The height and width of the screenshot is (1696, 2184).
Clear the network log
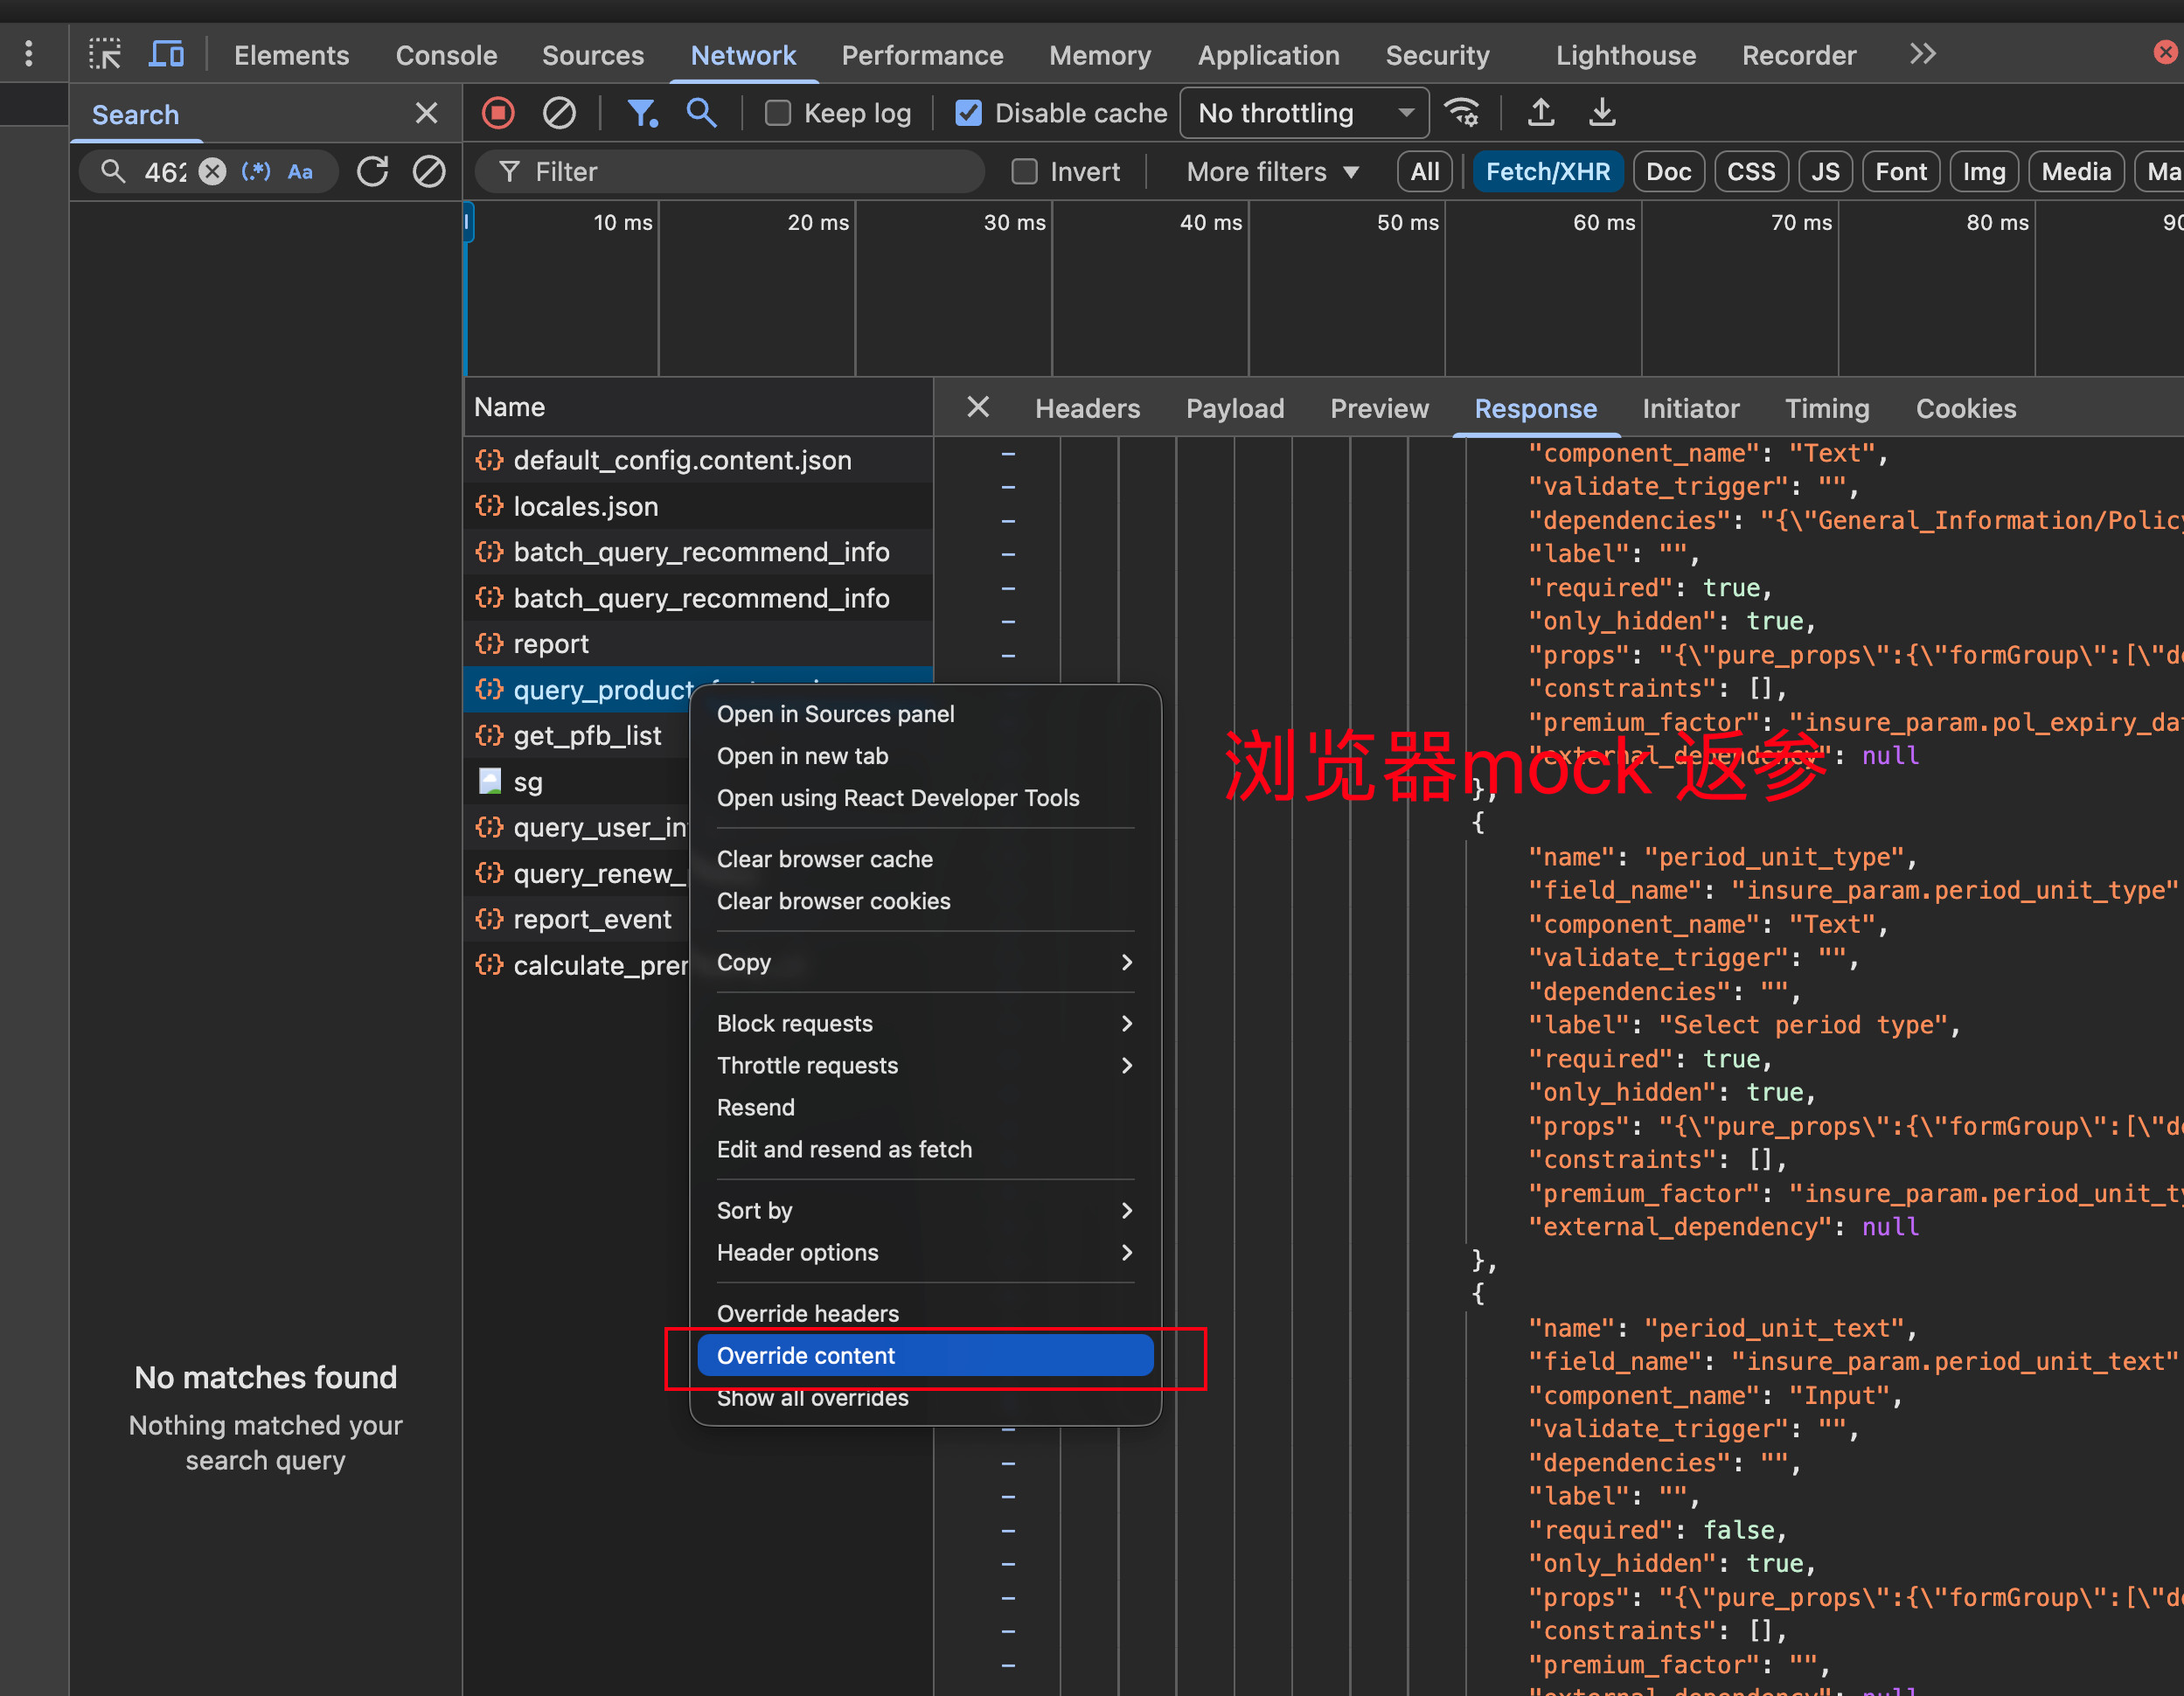pyautogui.click(x=559, y=113)
